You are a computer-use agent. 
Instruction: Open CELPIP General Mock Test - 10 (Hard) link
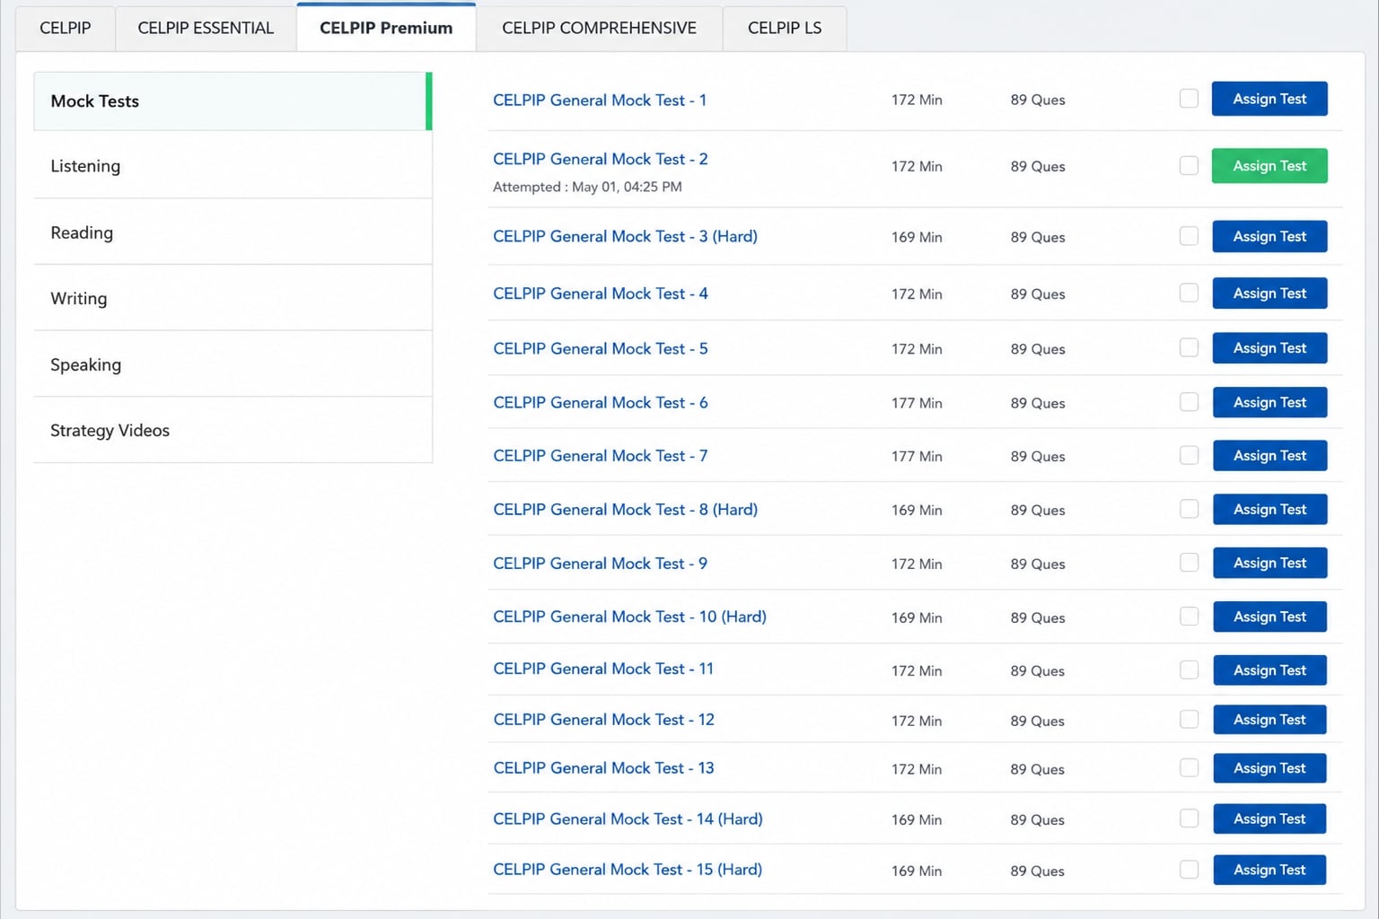[629, 617]
